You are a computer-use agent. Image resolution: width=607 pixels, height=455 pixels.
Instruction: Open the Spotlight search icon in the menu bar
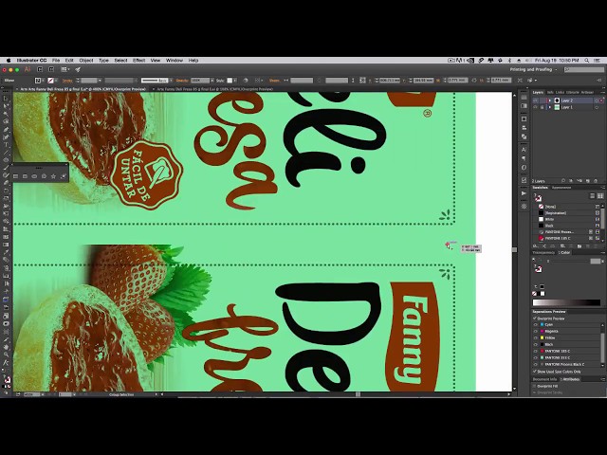tap(587, 61)
